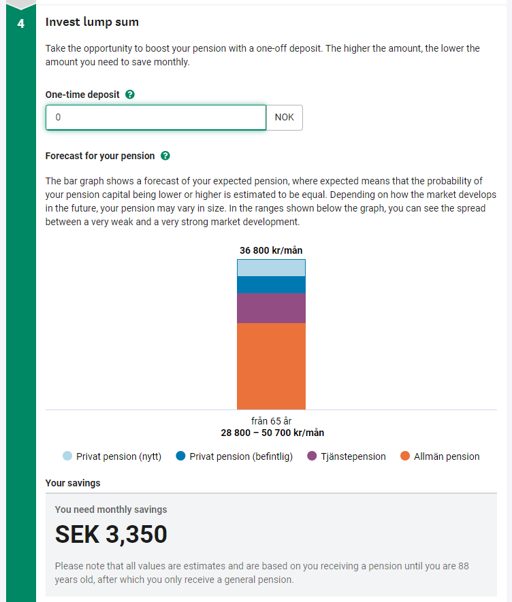Screen dimensions: 512x602
Task: Click the 28 800 – 50 700 kr/mån range text
Action: (271, 433)
